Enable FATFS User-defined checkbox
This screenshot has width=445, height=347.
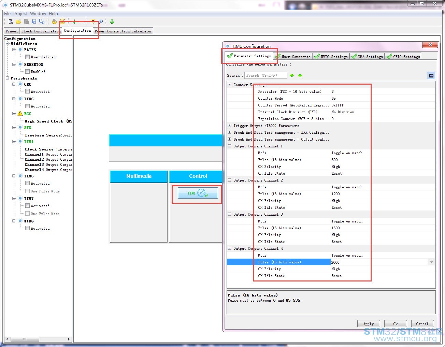click(x=27, y=57)
